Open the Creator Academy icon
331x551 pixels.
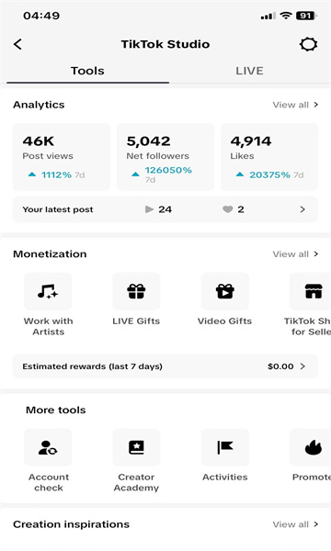tap(136, 447)
